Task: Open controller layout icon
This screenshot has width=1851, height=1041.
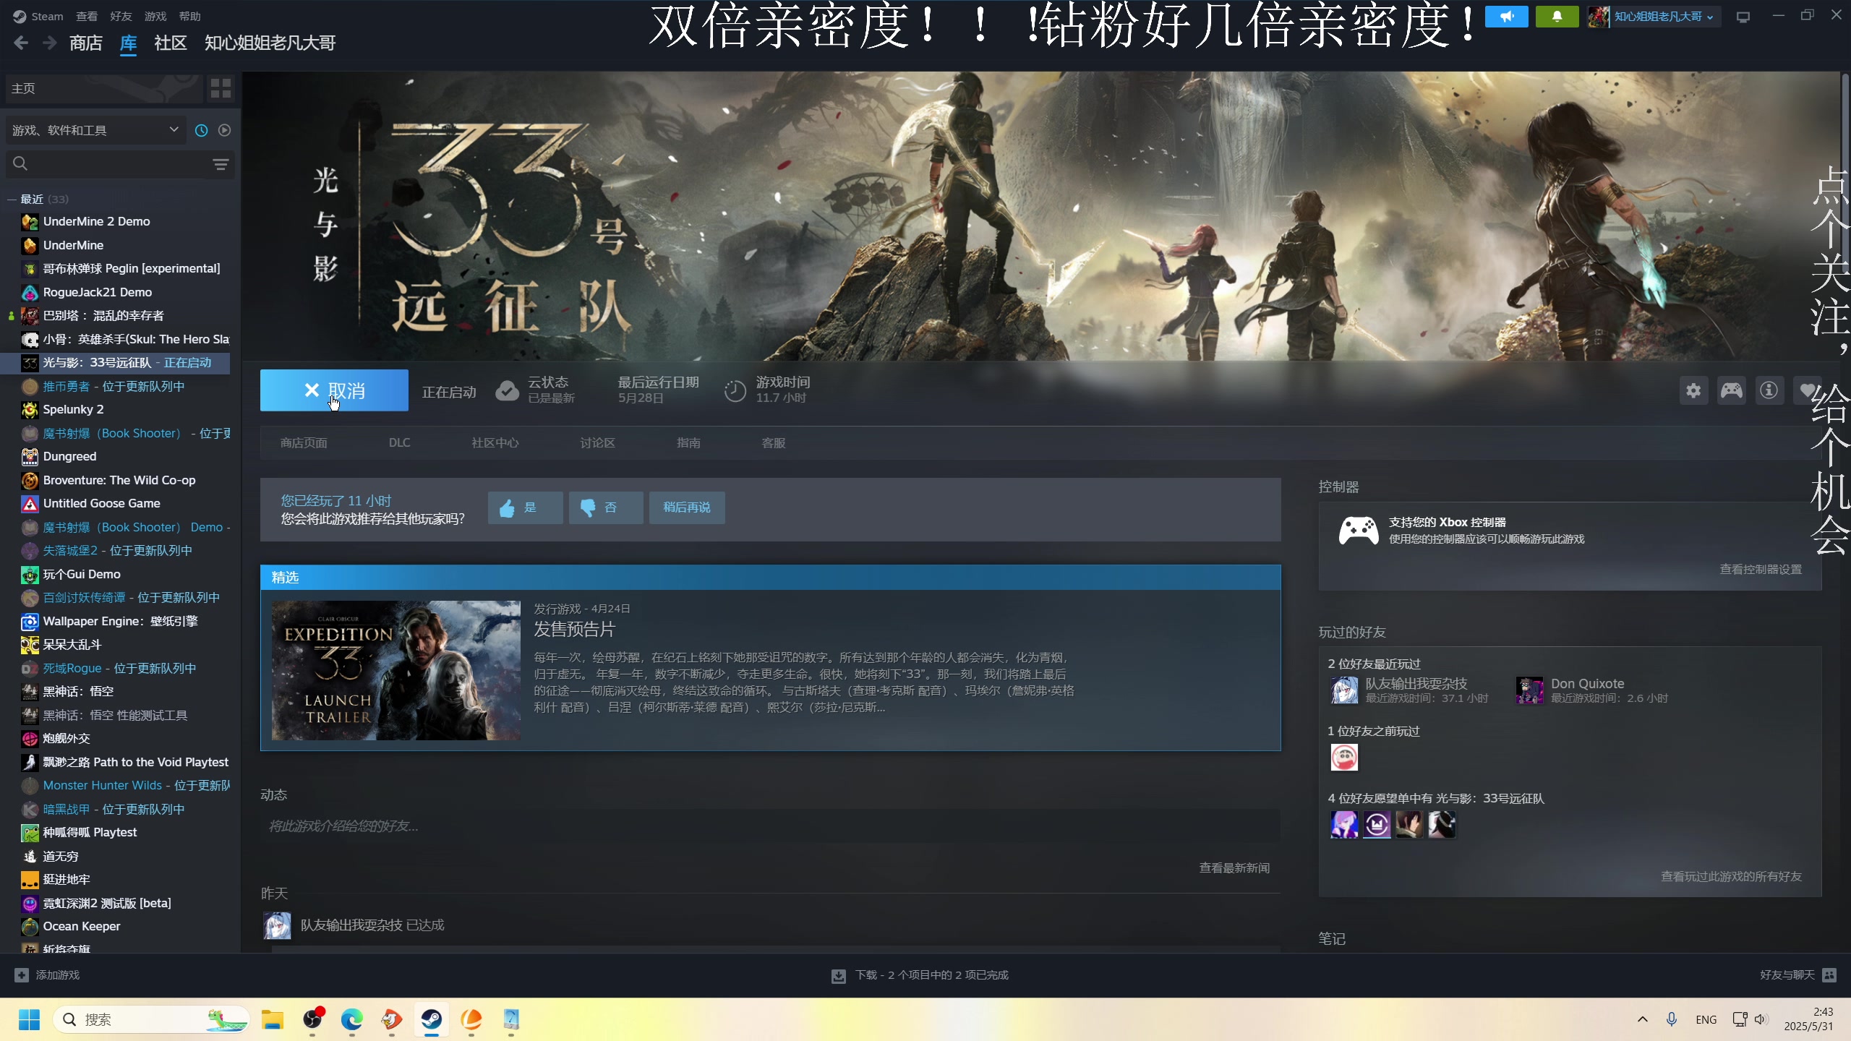Action: (1731, 391)
